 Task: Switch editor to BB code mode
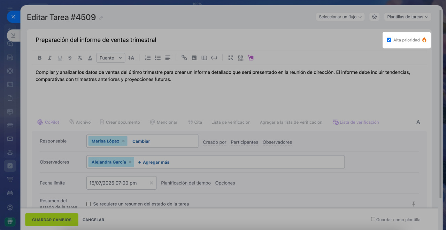coord(241,58)
